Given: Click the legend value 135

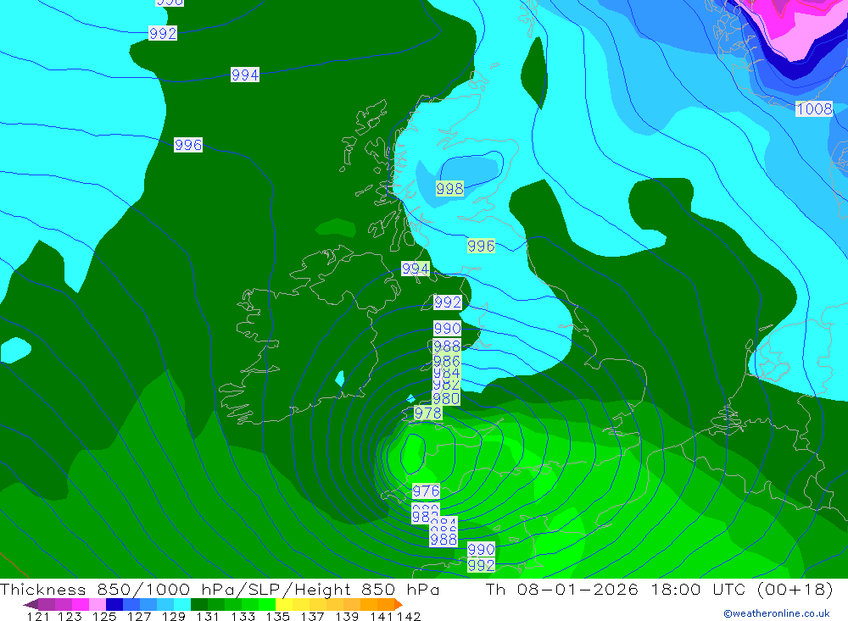Looking at the screenshot, I should (277, 616).
